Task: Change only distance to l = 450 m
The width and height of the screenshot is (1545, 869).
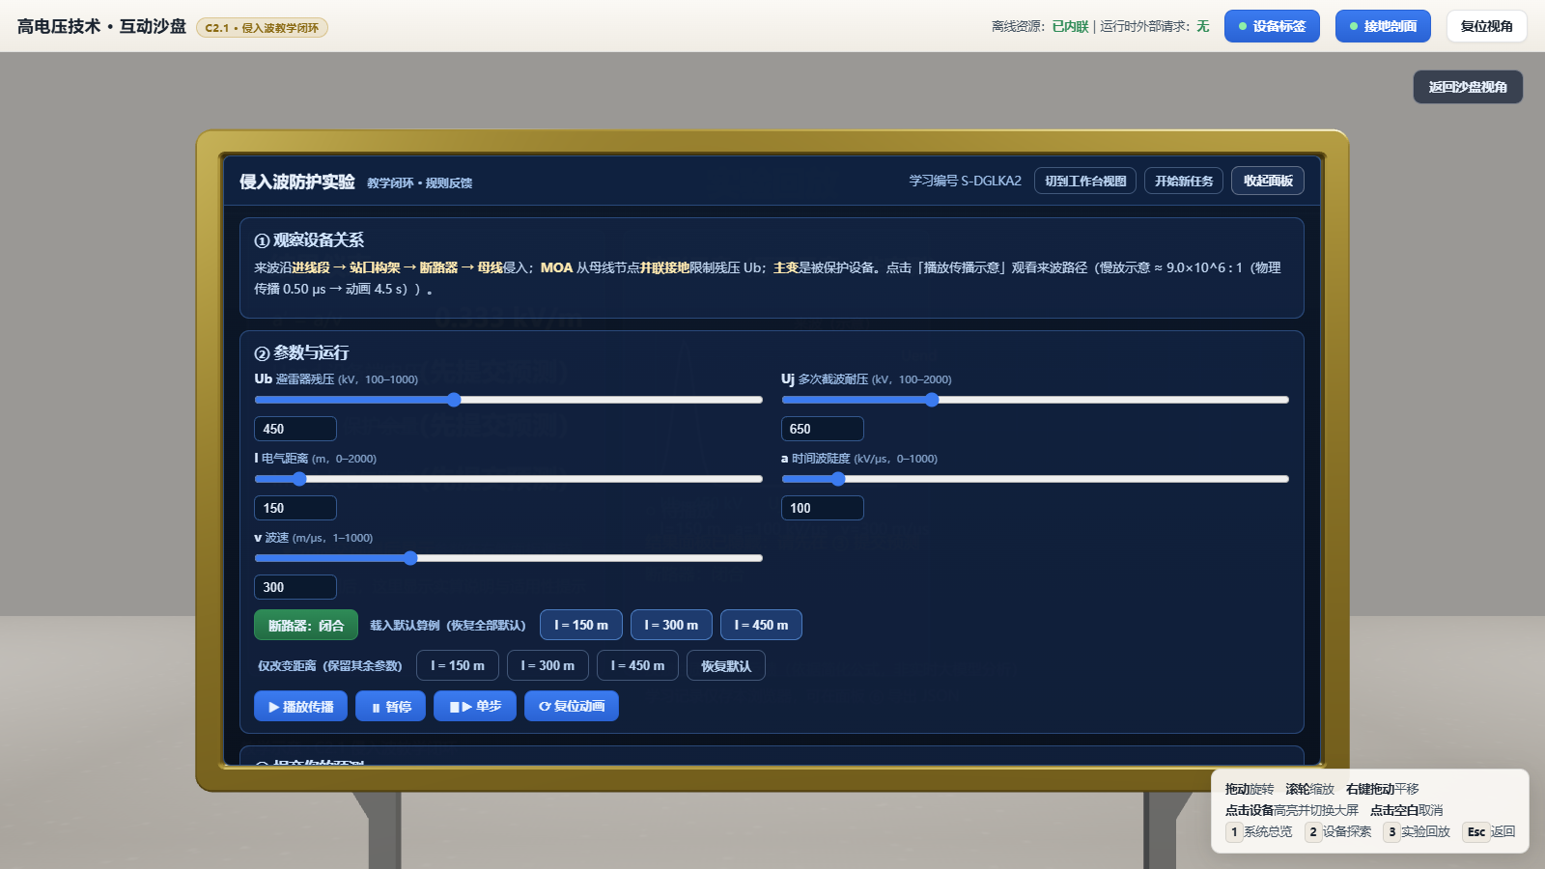Action: pos(637,665)
